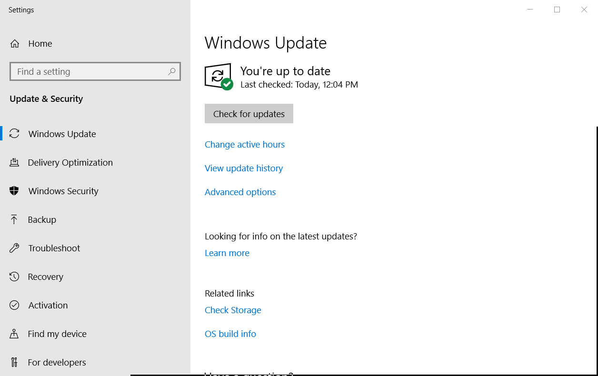The image size is (598, 376).
Task: Click the search magnifier icon
Action: point(172,71)
